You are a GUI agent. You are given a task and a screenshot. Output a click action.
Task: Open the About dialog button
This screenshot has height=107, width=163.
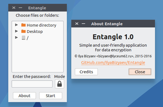[24, 96]
